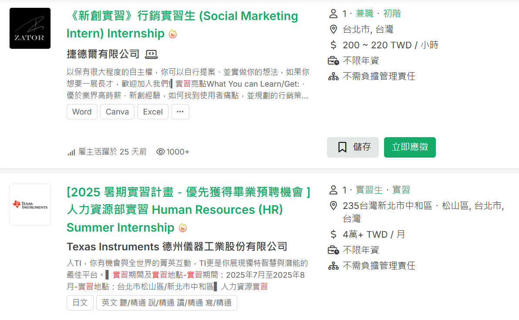Click 不需負擔管理責任 in the Texas Instruments listing

[x=379, y=266]
